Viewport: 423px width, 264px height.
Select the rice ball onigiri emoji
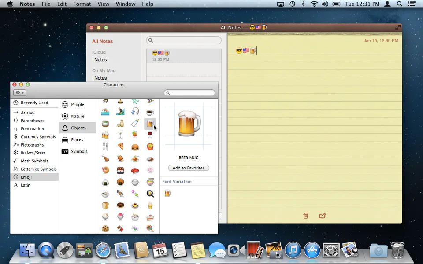click(x=105, y=182)
